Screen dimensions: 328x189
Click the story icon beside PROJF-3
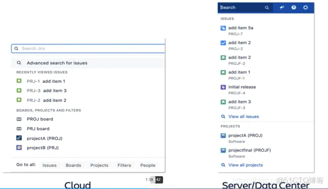pos(223,102)
